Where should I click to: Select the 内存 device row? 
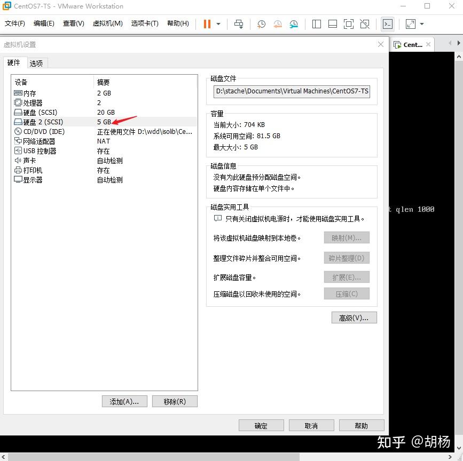(104, 93)
